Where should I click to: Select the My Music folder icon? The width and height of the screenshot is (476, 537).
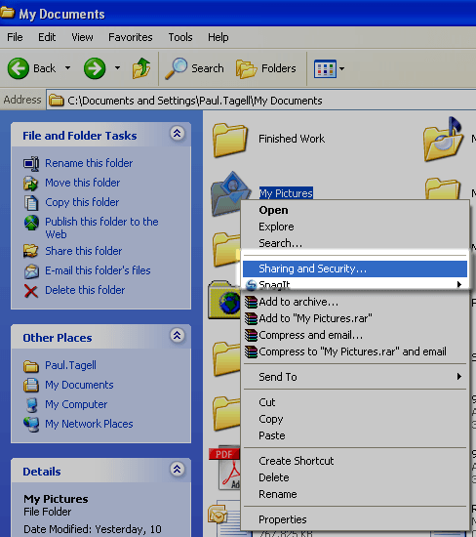pos(444,139)
